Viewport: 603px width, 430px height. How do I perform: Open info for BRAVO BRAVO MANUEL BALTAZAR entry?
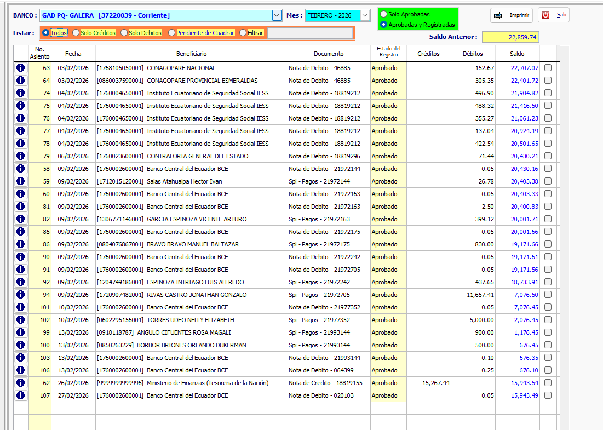tap(21, 244)
